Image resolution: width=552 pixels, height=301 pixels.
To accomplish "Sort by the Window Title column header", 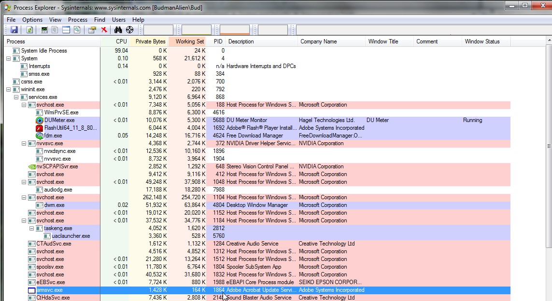I will pyautogui.click(x=390, y=41).
